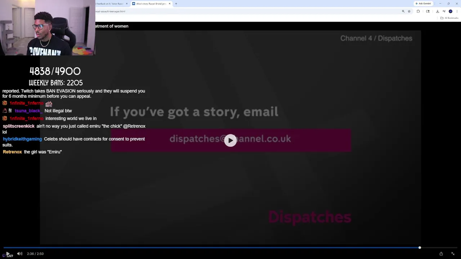461x259 pixels.
Task: Click the 'atment of women' page heading text
Action: point(112,26)
